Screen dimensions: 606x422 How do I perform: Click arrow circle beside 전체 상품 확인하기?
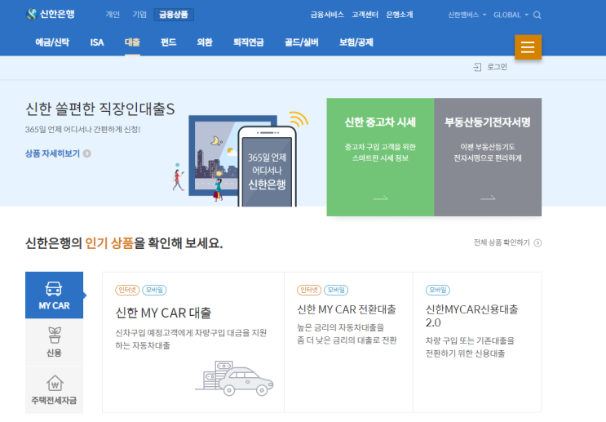(537, 243)
